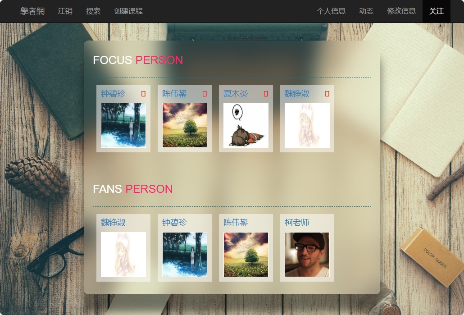The width and height of the screenshot is (464, 315).
Task: Click red unfollow icon next to 钟碧珍
Action: 144,94
